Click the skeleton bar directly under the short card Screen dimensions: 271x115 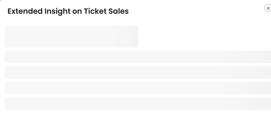tap(138, 57)
